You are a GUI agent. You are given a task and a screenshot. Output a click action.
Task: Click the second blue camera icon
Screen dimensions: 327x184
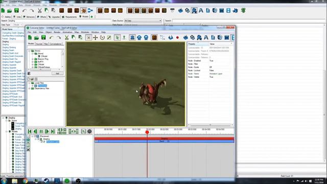click(146, 37)
